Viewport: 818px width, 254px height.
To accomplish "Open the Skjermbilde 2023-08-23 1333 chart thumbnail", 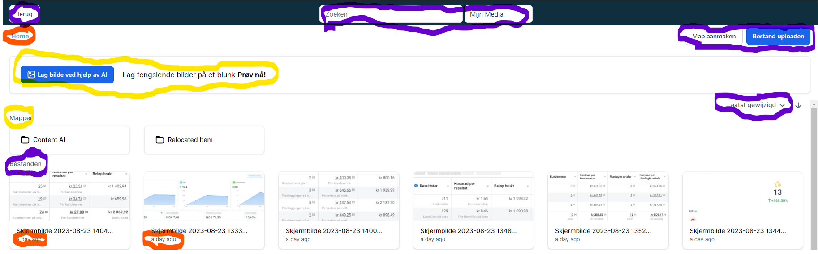I will pos(204,196).
